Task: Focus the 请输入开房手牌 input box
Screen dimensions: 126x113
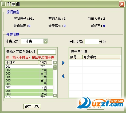Action: click(47, 52)
